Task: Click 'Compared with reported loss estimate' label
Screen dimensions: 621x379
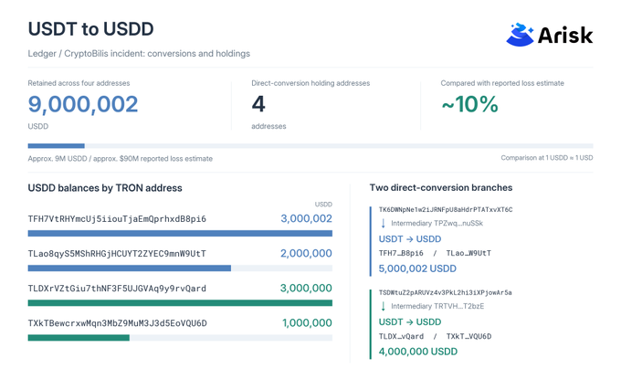Action: click(x=502, y=83)
